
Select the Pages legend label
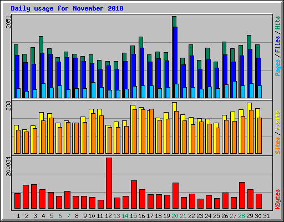[x=277, y=68]
